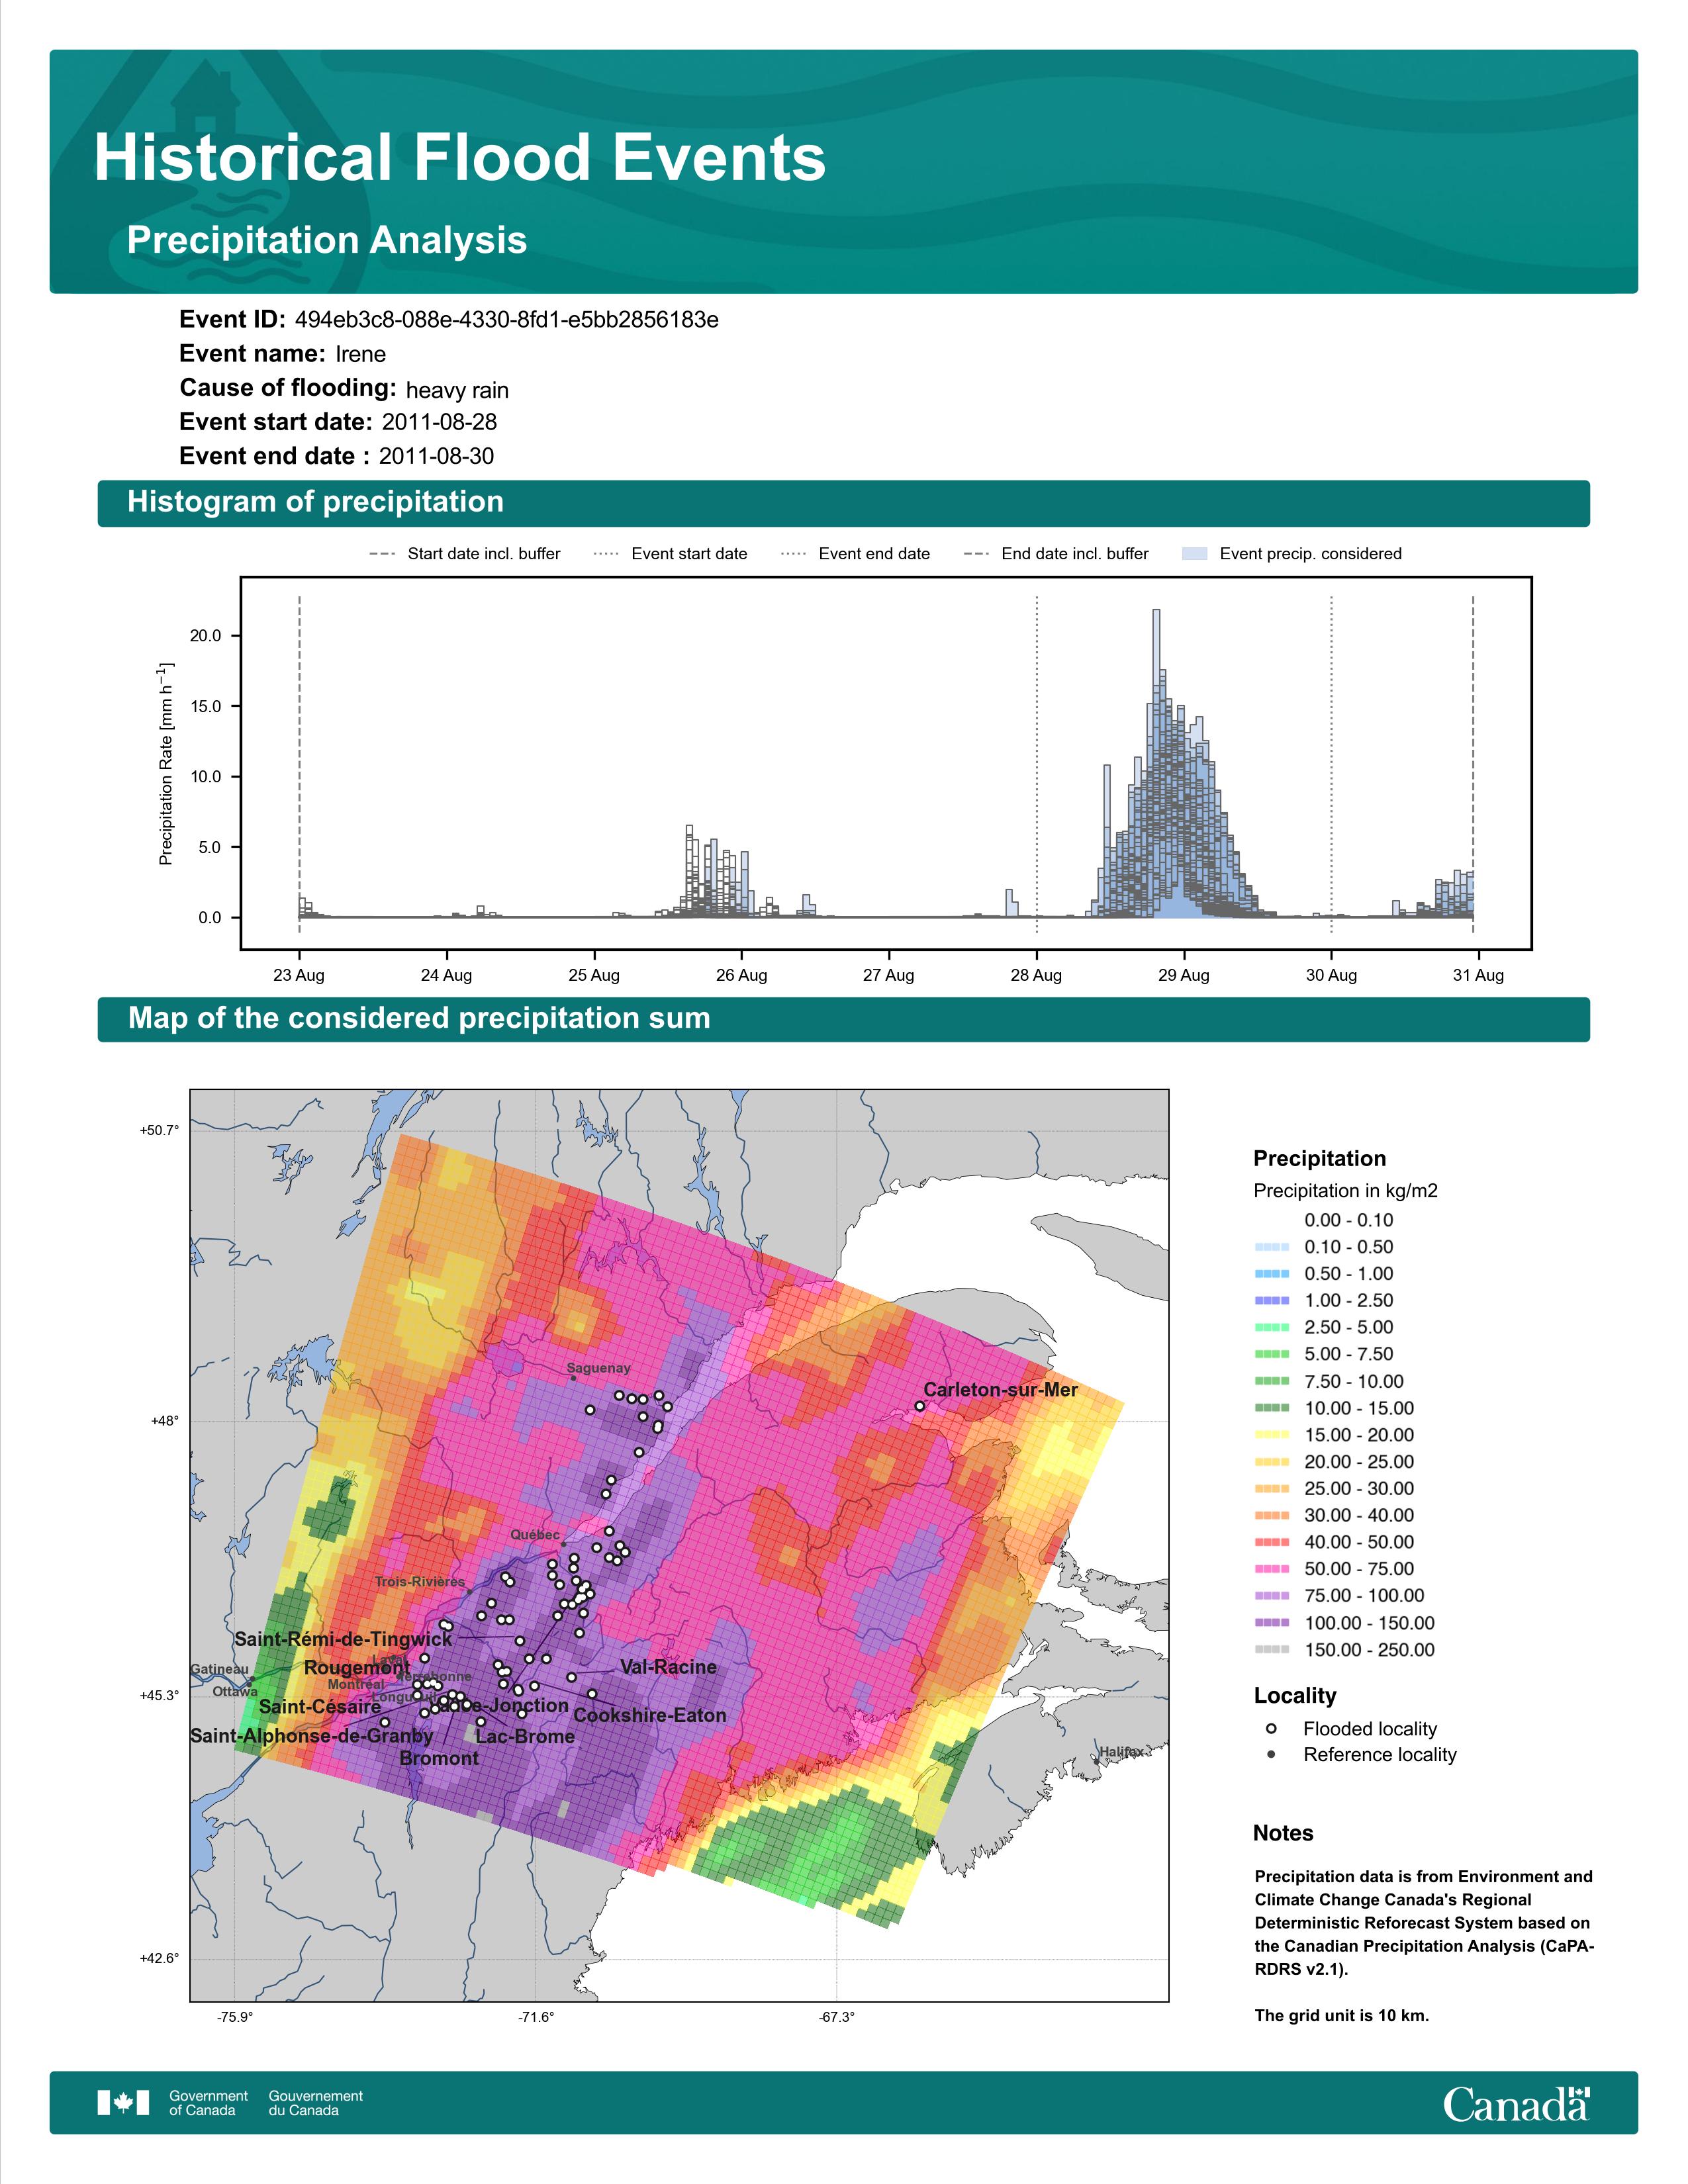Click the 29 Aug axis tick label
The width and height of the screenshot is (1688, 2184).
(x=1183, y=975)
